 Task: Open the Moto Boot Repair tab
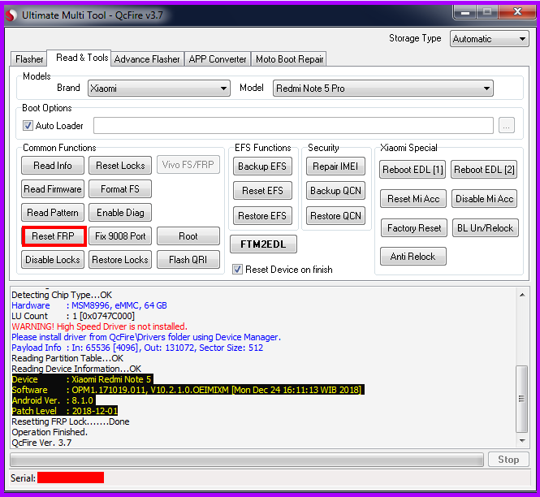(x=289, y=59)
